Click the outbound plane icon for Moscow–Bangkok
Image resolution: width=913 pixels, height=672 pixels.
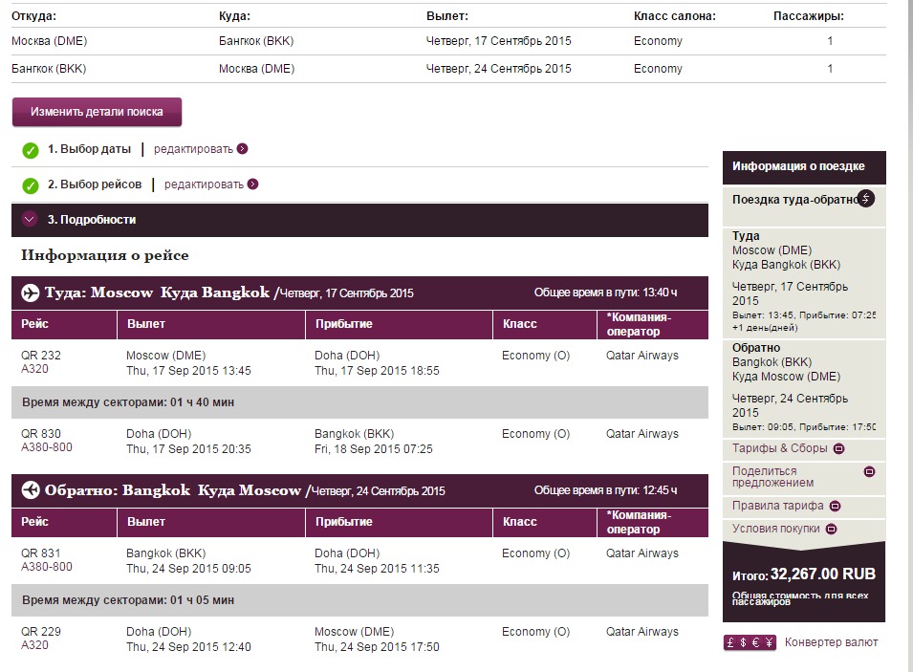[x=30, y=293]
